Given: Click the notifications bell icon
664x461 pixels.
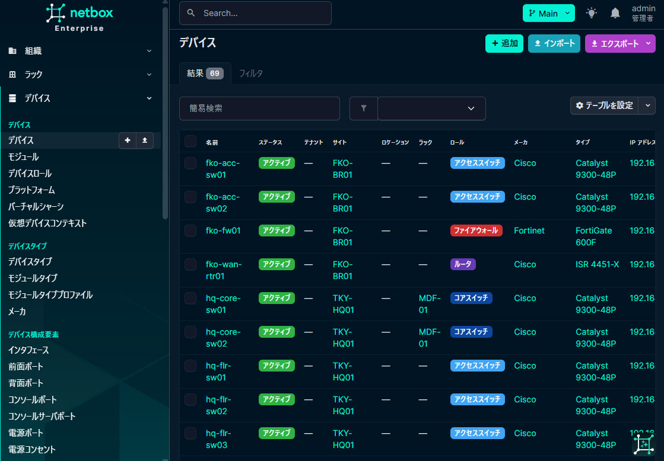Looking at the screenshot, I should coord(615,13).
